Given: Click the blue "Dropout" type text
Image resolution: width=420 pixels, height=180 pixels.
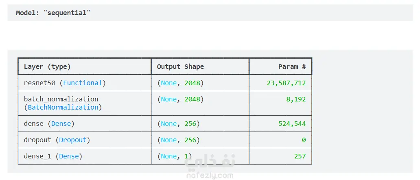Looking at the screenshot, I should coord(73,140).
